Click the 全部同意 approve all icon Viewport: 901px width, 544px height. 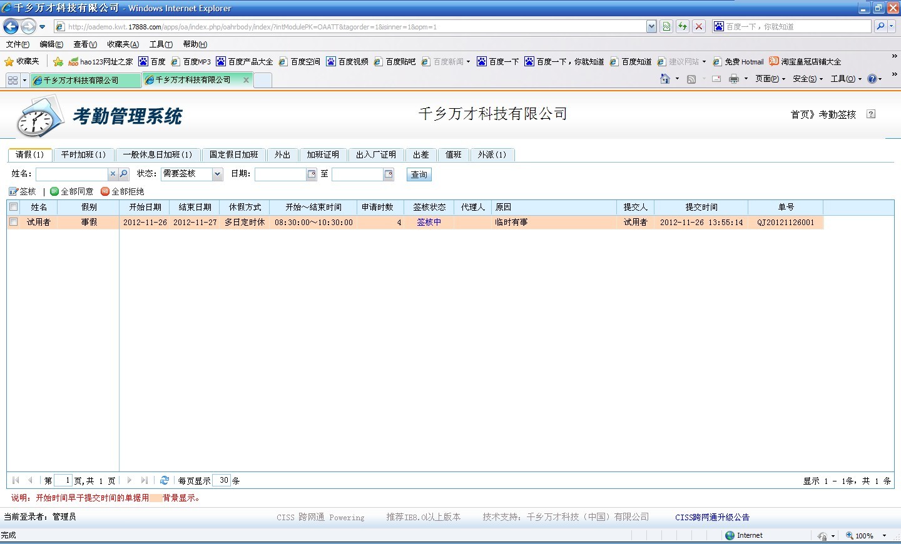point(54,191)
